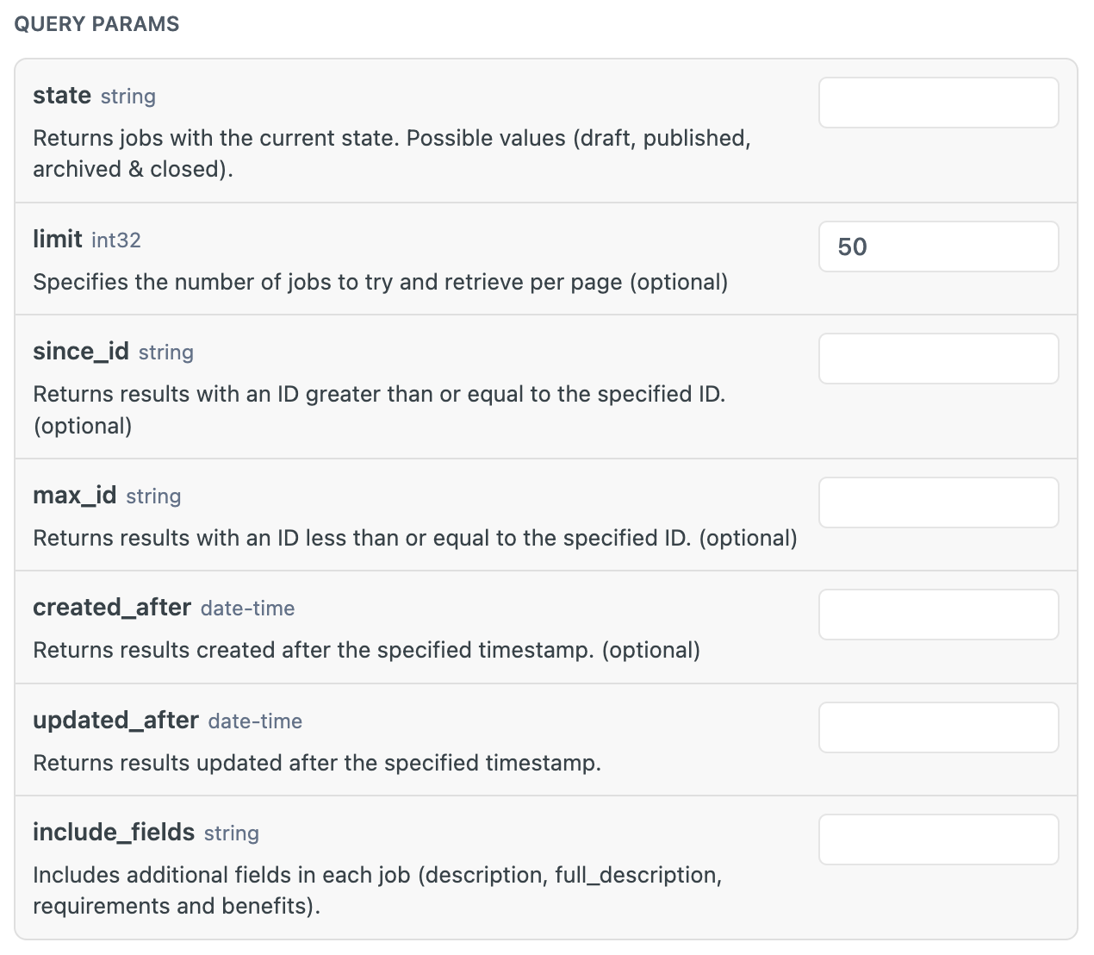1094x955 pixels.
Task: Click the QUERY PARAMS section heading
Action: coord(96,24)
